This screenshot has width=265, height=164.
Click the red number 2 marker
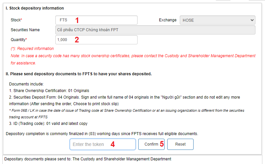pyautogui.click(x=77, y=40)
